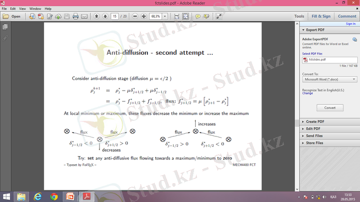Image resolution: width=360 pixels, height=202 pixels.
Task: Click the Convert button
Action: click(330, 108)
